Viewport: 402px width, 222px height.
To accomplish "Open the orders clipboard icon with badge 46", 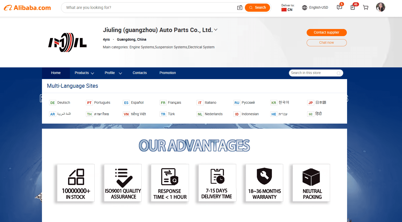I will 353,7.
